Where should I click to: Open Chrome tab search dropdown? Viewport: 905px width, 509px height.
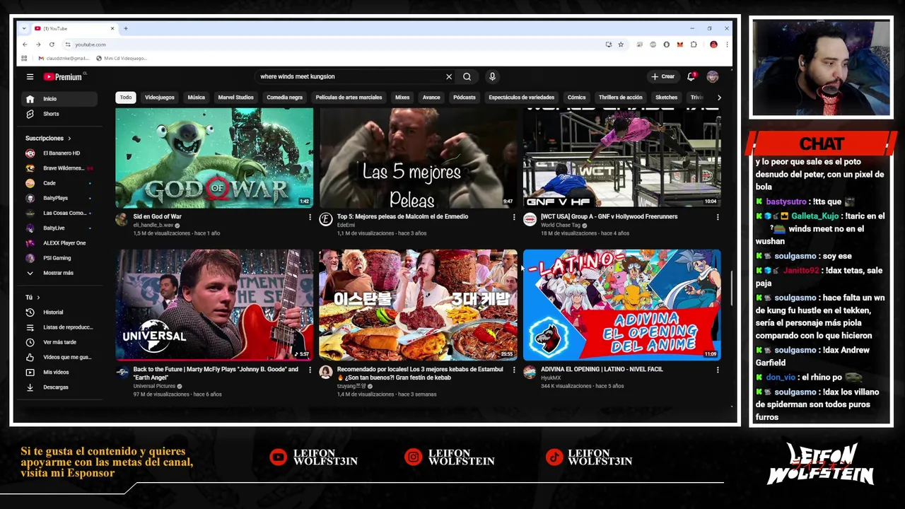pos(25,28)
